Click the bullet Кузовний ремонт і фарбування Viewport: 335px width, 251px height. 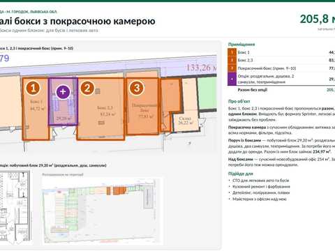(x=261, y=187)
